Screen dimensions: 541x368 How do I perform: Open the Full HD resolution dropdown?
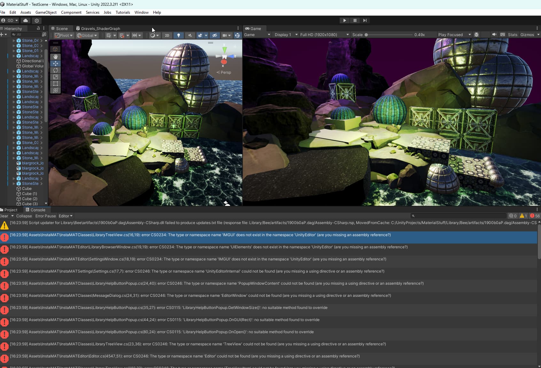324,34
